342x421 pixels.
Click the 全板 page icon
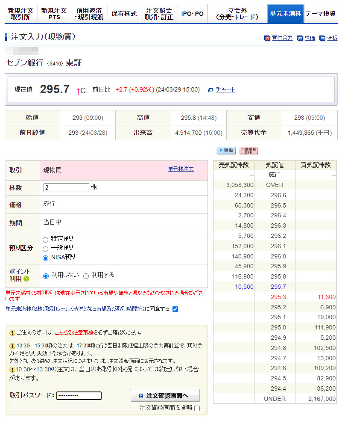pos(322,38)
